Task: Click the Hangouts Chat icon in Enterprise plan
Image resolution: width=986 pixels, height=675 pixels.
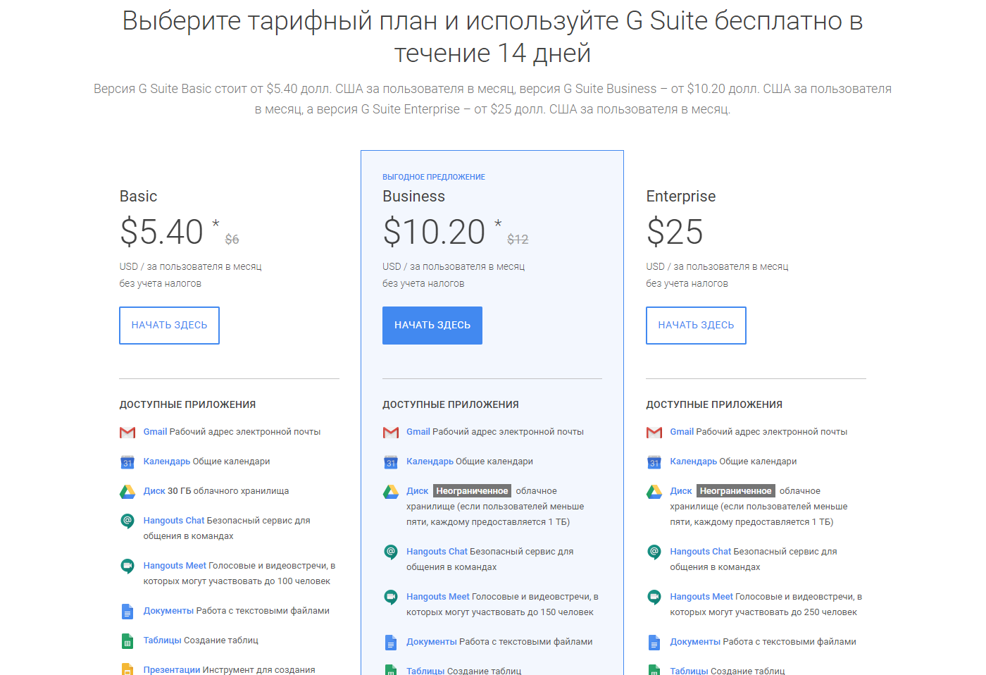Action: (x=654, y=552)
